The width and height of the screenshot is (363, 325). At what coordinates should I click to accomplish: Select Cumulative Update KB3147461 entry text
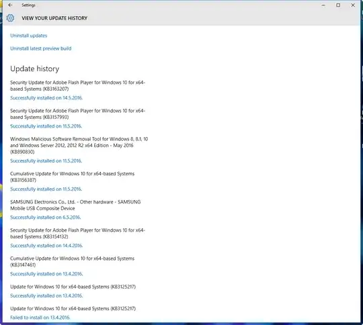coord(72,262)
